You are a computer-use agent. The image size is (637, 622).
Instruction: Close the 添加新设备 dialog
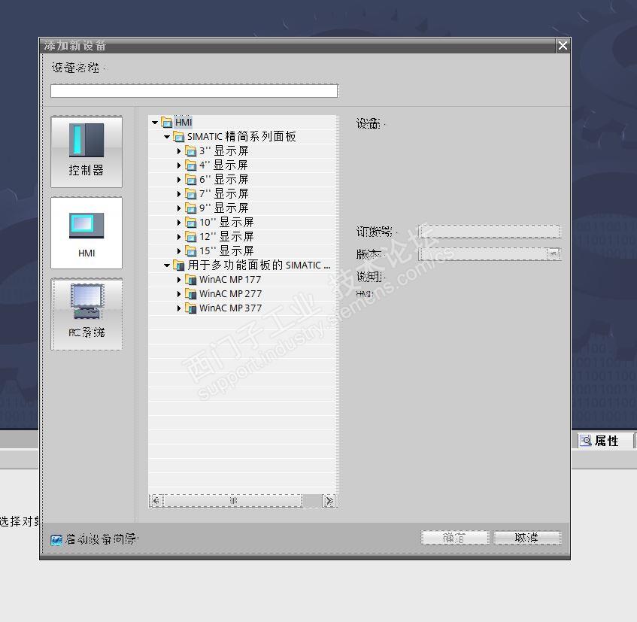[563, 45]
